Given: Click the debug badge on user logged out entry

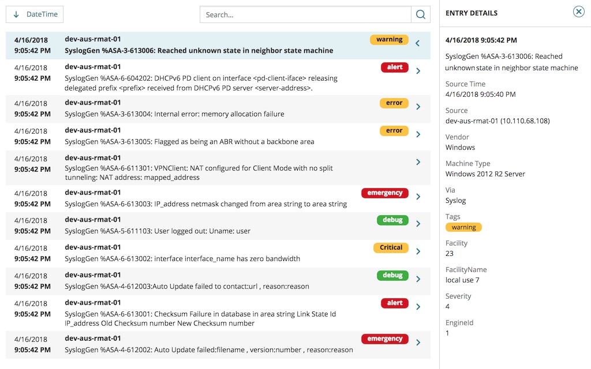Looking at the screenshot, I should pos(392,220).
